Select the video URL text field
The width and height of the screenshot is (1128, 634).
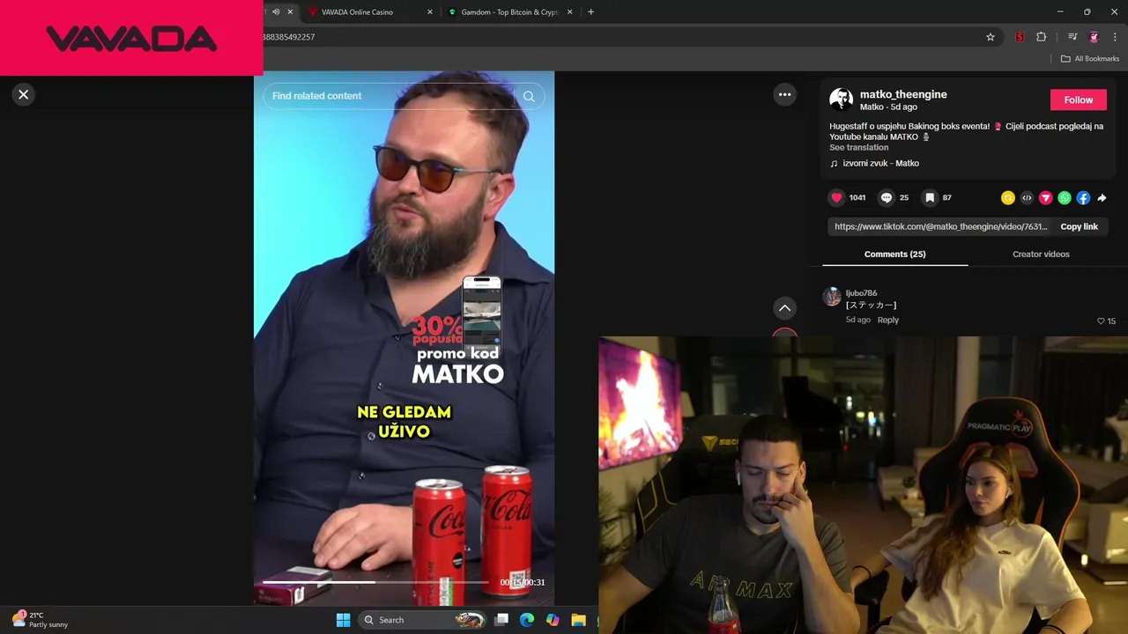[x=940, y=226]
